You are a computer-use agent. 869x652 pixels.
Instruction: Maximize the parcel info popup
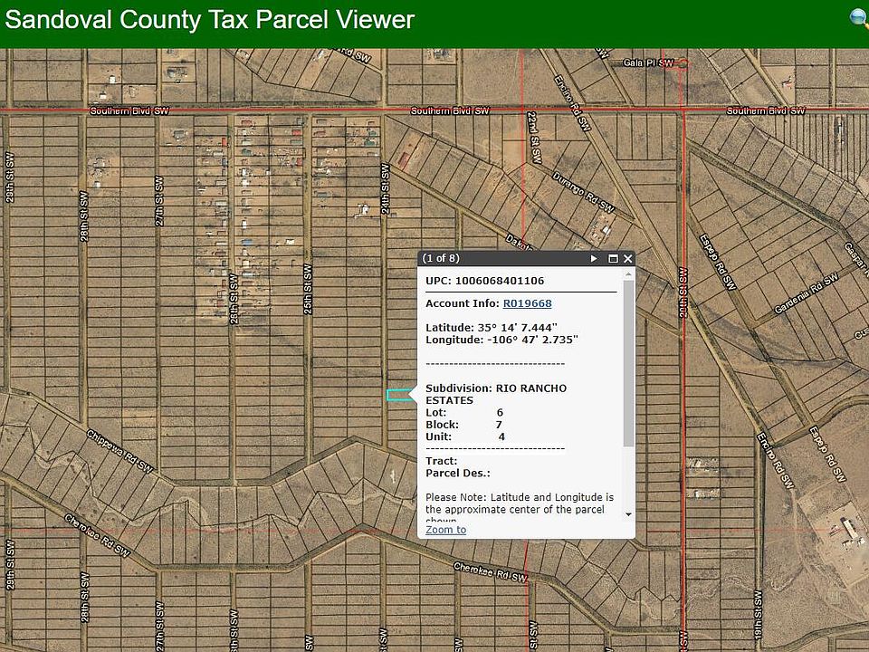613,258
